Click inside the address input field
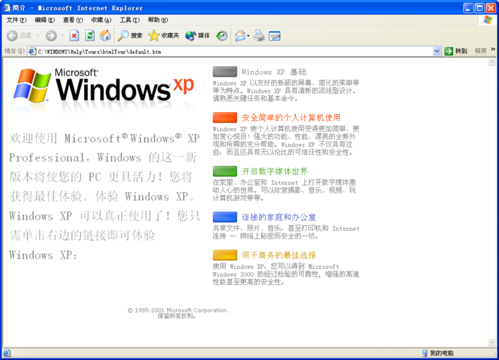Image resolution: width=499 pixels, height=360 pixels. coord(187,51)
